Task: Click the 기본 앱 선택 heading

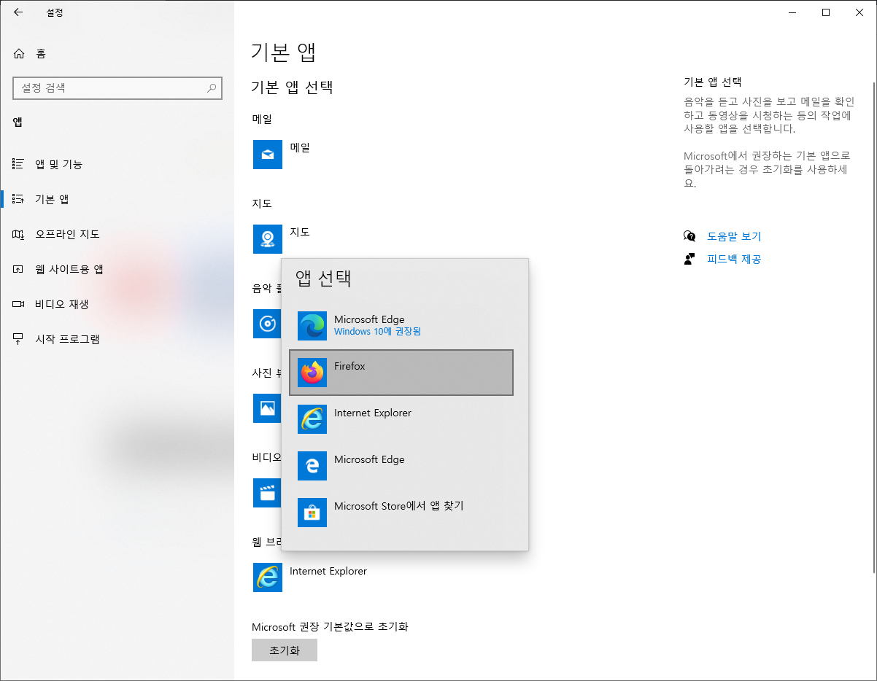Action: tap(292, 87)
